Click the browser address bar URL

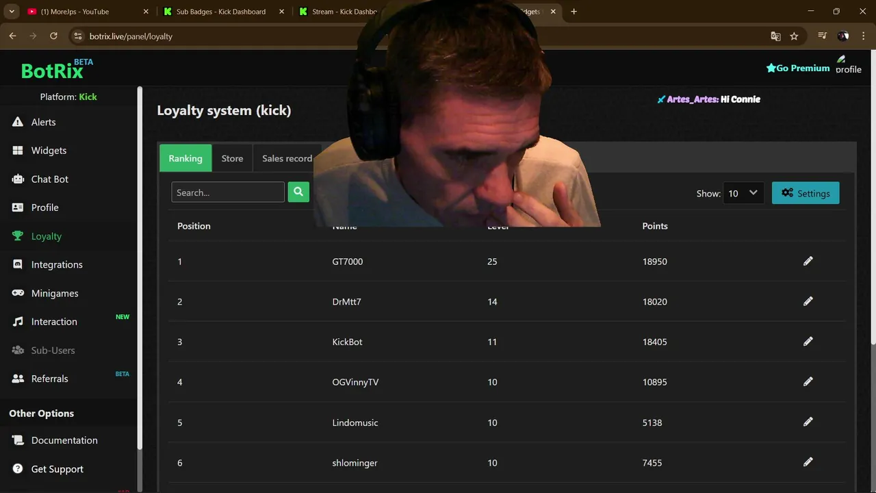coord(131,36)
